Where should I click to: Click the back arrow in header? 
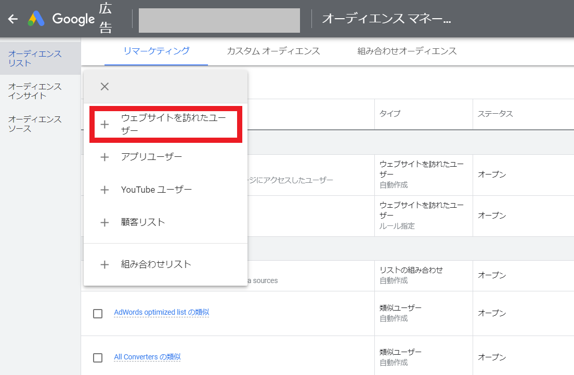click(x=13, y=19)
